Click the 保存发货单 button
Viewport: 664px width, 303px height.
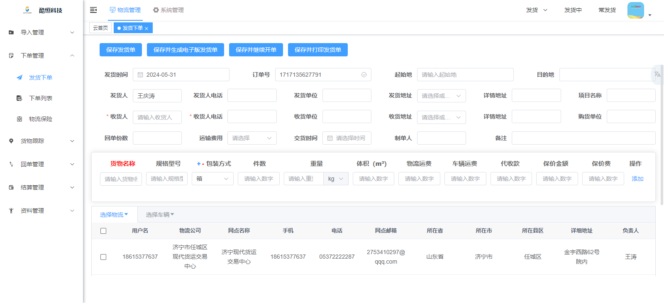click(x=121, y=50)
